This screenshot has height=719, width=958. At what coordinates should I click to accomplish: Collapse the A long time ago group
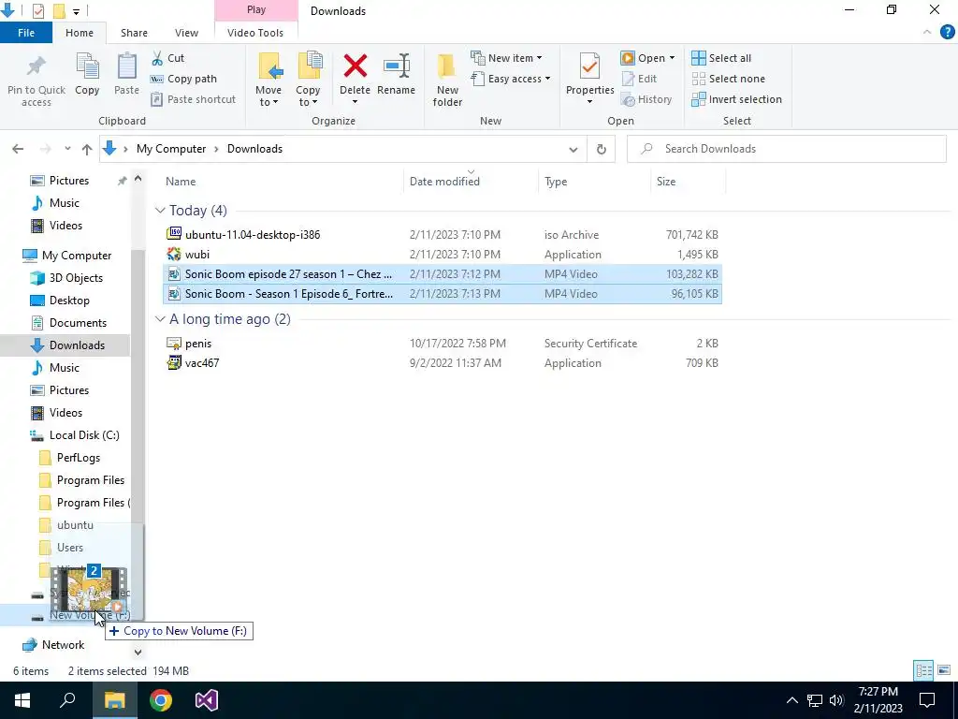click(160, 319)
